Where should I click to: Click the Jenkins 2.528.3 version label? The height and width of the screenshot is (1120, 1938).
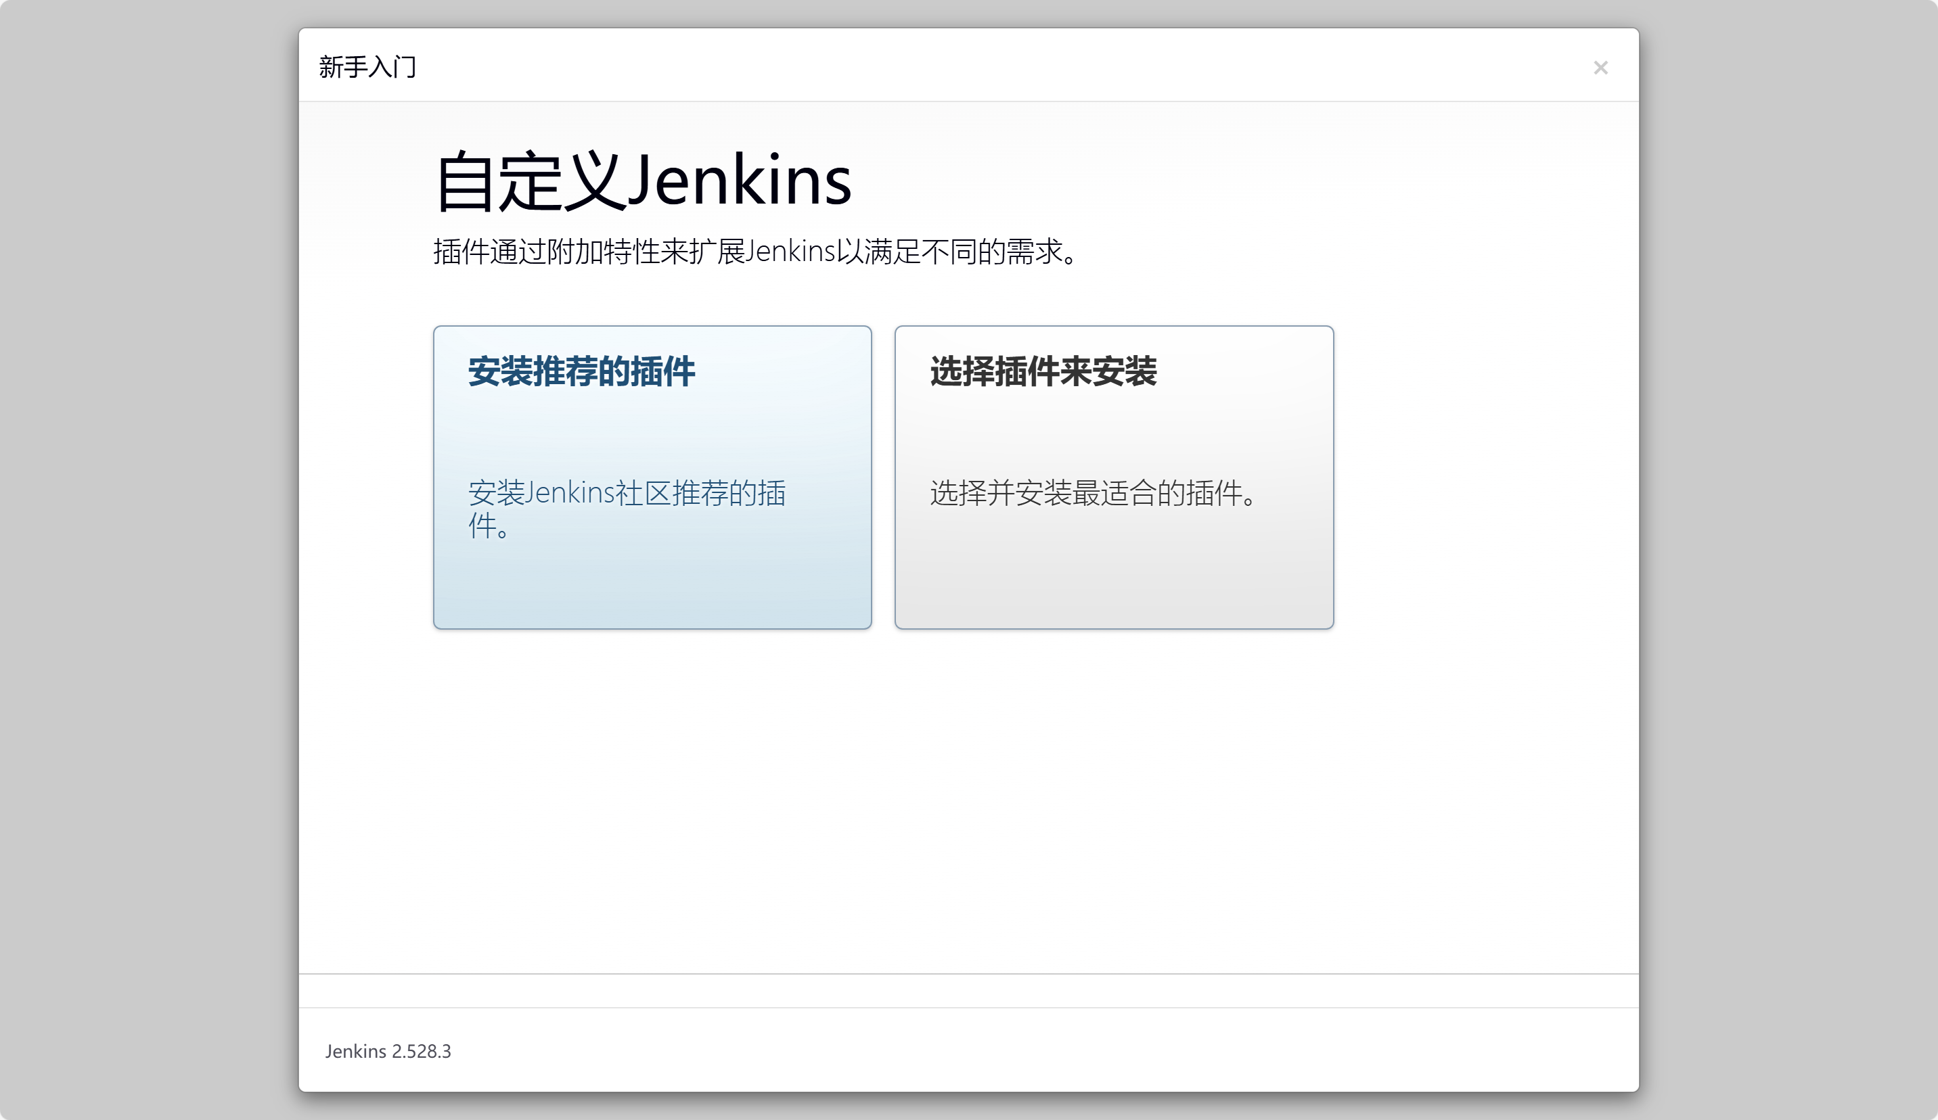[388, 1051]
